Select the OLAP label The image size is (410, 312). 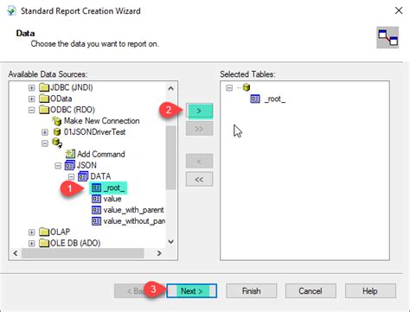click(x=60, y=232)
